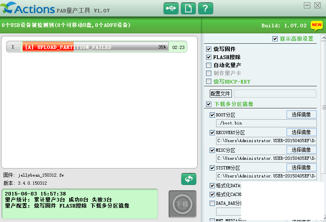Uncheck FLASH擦除 option

pos(208,57)
